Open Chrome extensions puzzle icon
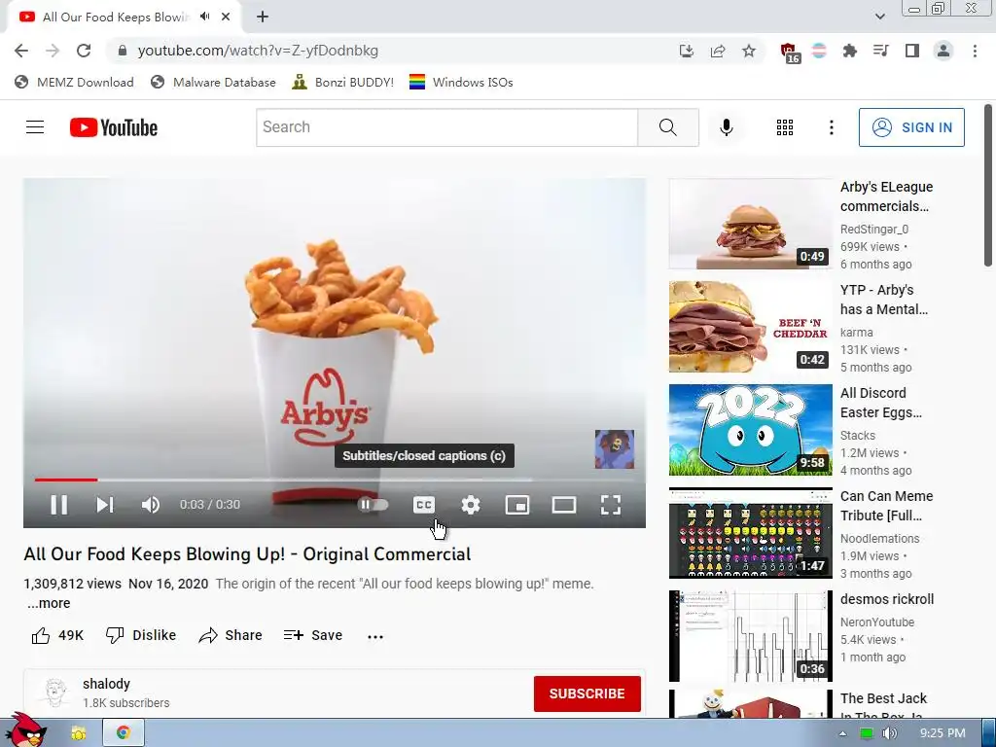The width and height of the screenshot is (996, 747). (850, 51)
